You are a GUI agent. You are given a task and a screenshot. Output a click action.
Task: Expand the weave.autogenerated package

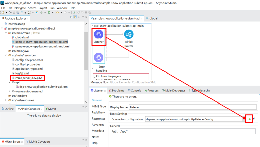coord(10,91)
